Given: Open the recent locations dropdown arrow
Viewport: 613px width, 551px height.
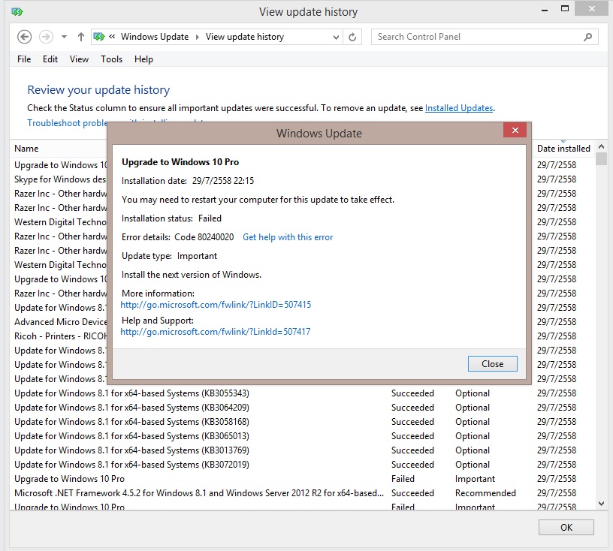Looking at the screenshot, I should pyautogui.click(x=64, y=37).
